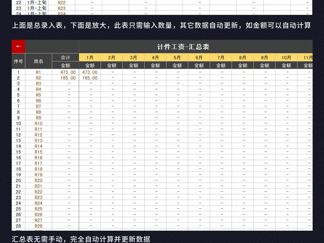Click the 473.00 value in 合计 column
Viewport: 324px width, 243px height.
68,72
